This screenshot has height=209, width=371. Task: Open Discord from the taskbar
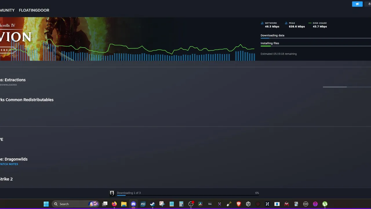(x=133, y=204)
